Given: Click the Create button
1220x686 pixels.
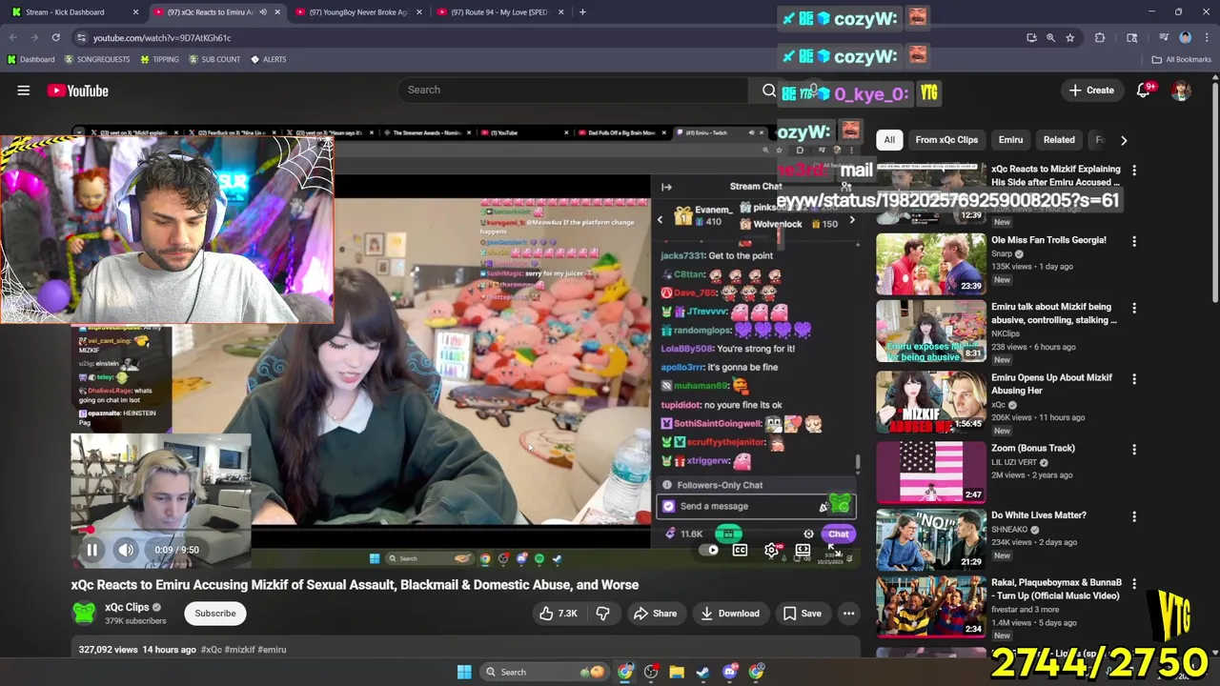Looking at the screenshot, I should click(1091, 91).
